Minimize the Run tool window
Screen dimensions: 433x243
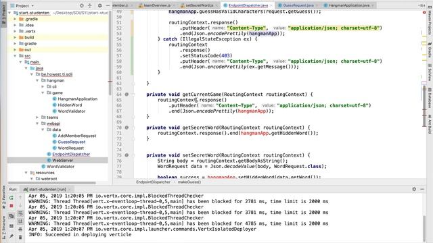click(x=422, y=189)
